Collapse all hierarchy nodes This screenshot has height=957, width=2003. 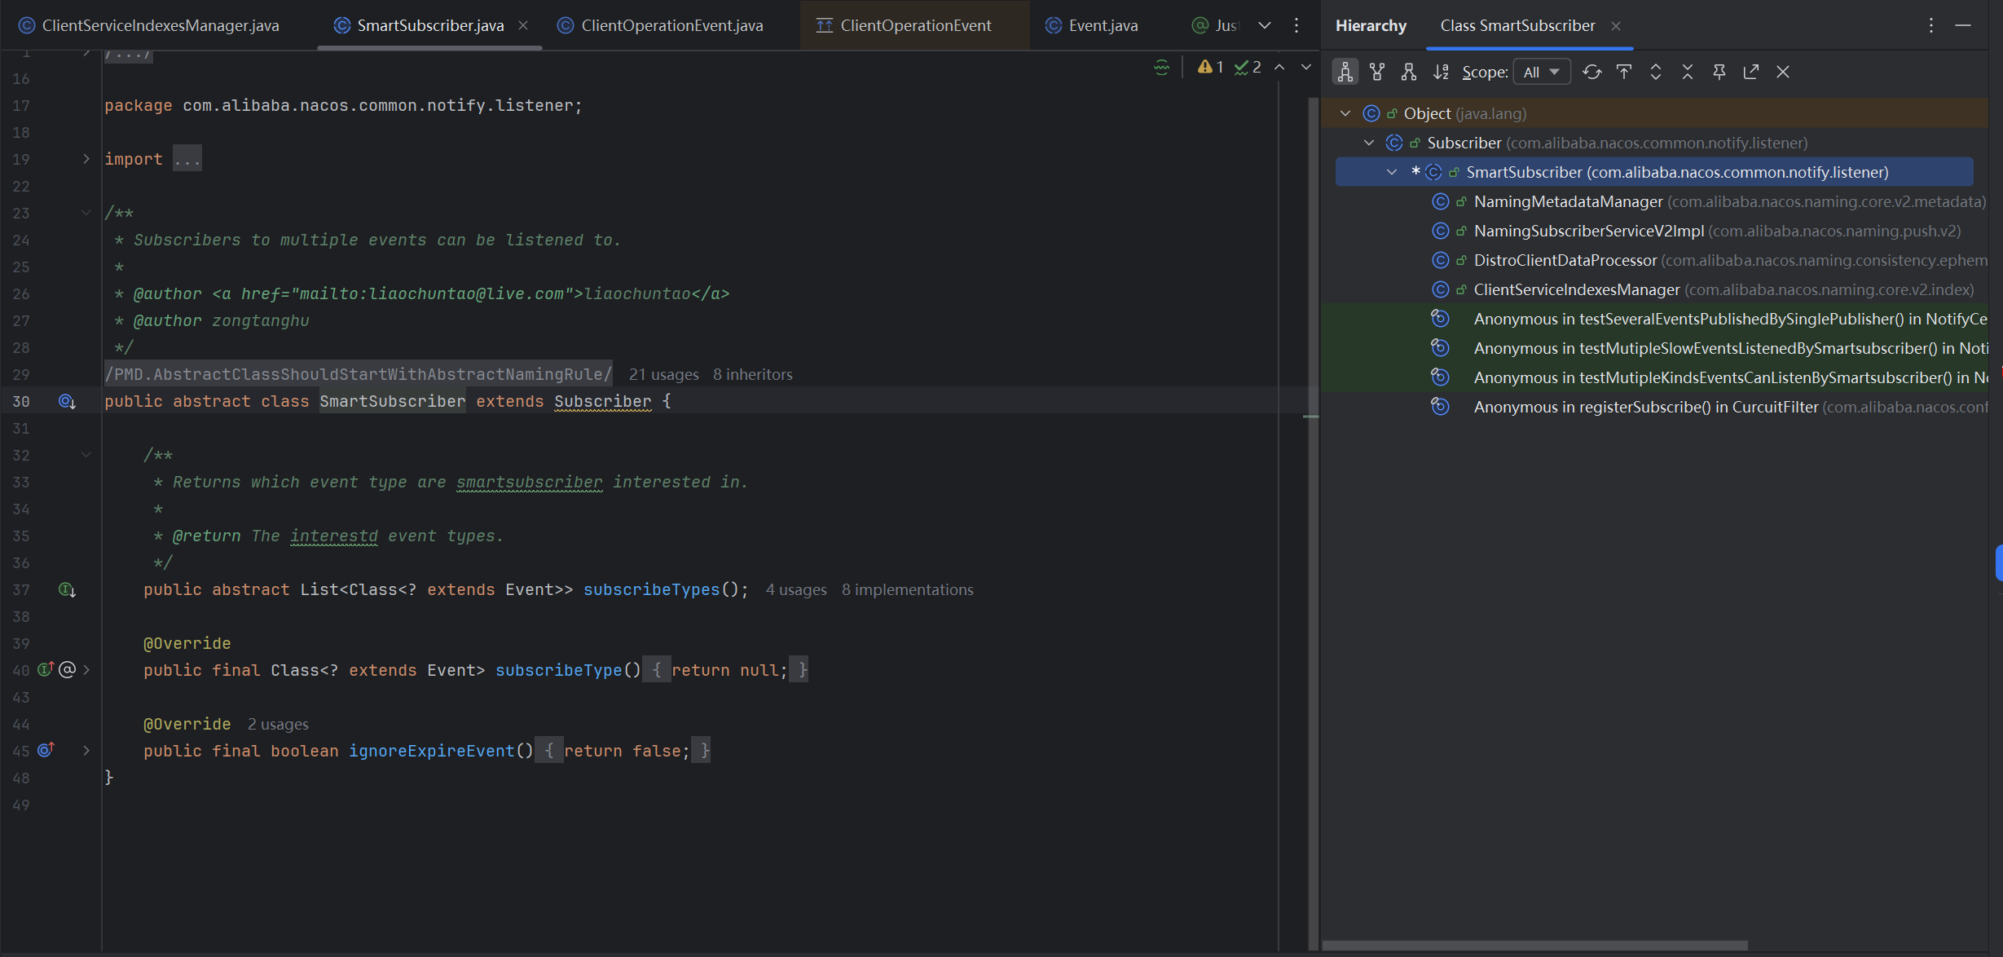(x=1687, y=72)
